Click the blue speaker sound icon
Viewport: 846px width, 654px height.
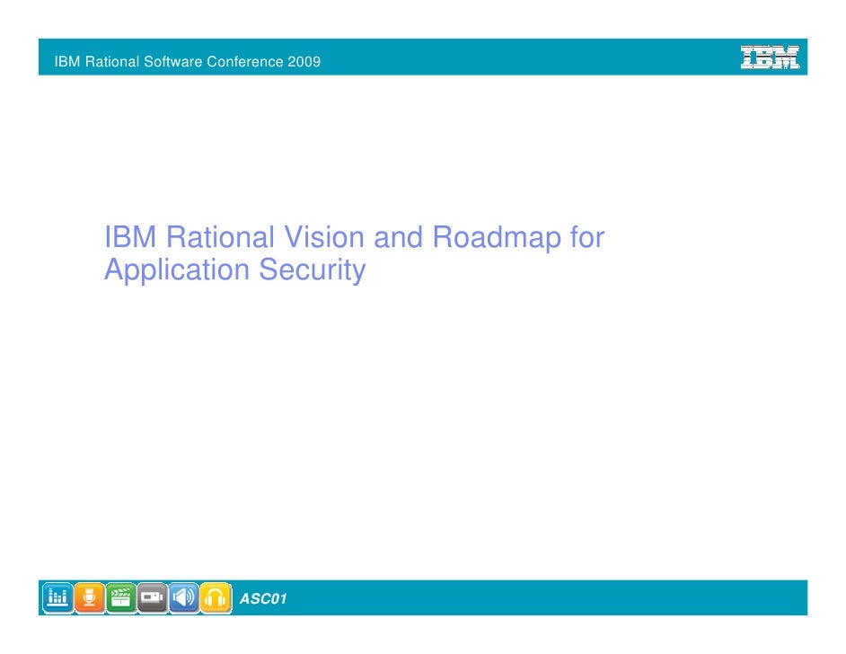(184, 597)
